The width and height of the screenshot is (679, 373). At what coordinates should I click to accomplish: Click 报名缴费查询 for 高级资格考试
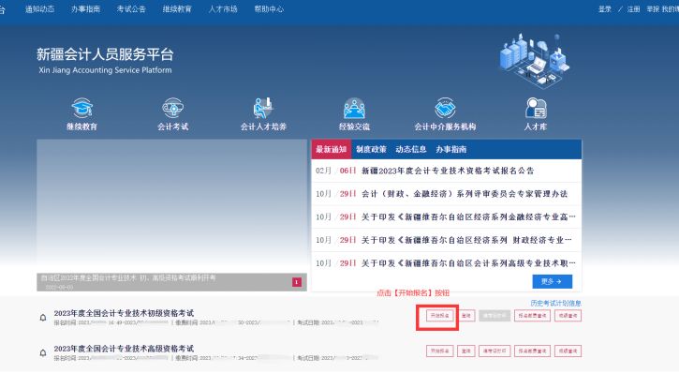532,351
